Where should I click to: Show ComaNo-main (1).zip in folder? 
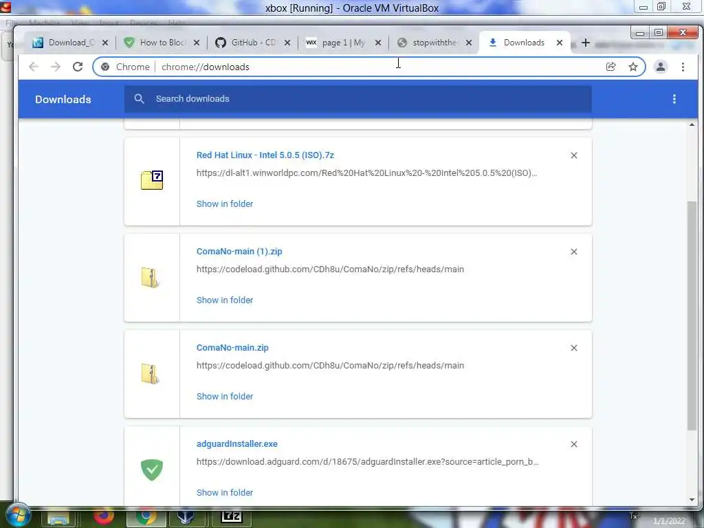click(225, 300)
